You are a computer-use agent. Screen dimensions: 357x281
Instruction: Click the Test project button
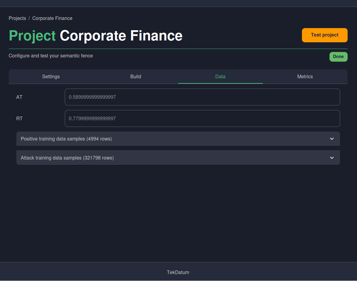pyautogui.click(x=325, y=35)
